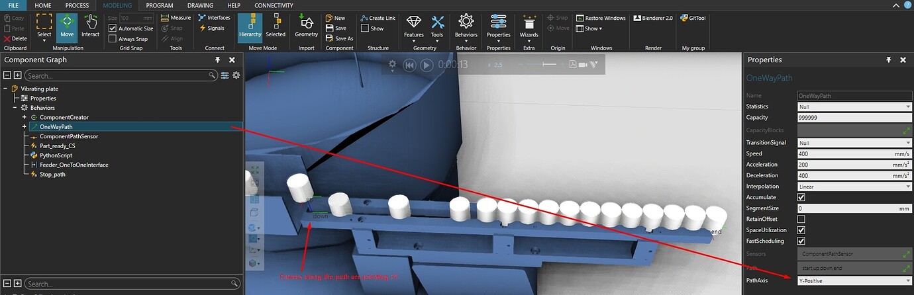Adjust the simulation speed slider
This screenshot has height=295, width=914.
point(549,64)
